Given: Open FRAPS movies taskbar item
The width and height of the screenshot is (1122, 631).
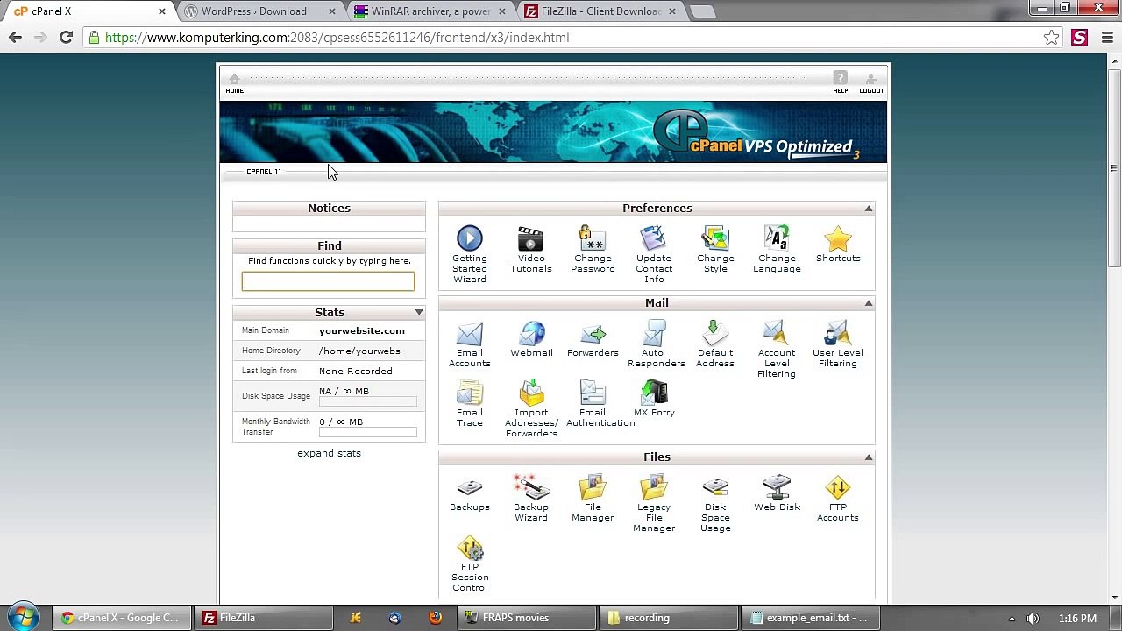Looking at the screenshot, I should pyautogui.click(x=528, y=618).
